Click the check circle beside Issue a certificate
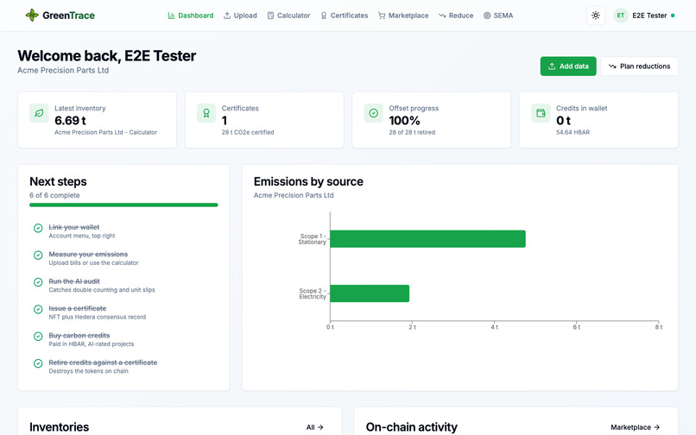The width and height of the screenshot is (696, 435). [x=38, y=309]
